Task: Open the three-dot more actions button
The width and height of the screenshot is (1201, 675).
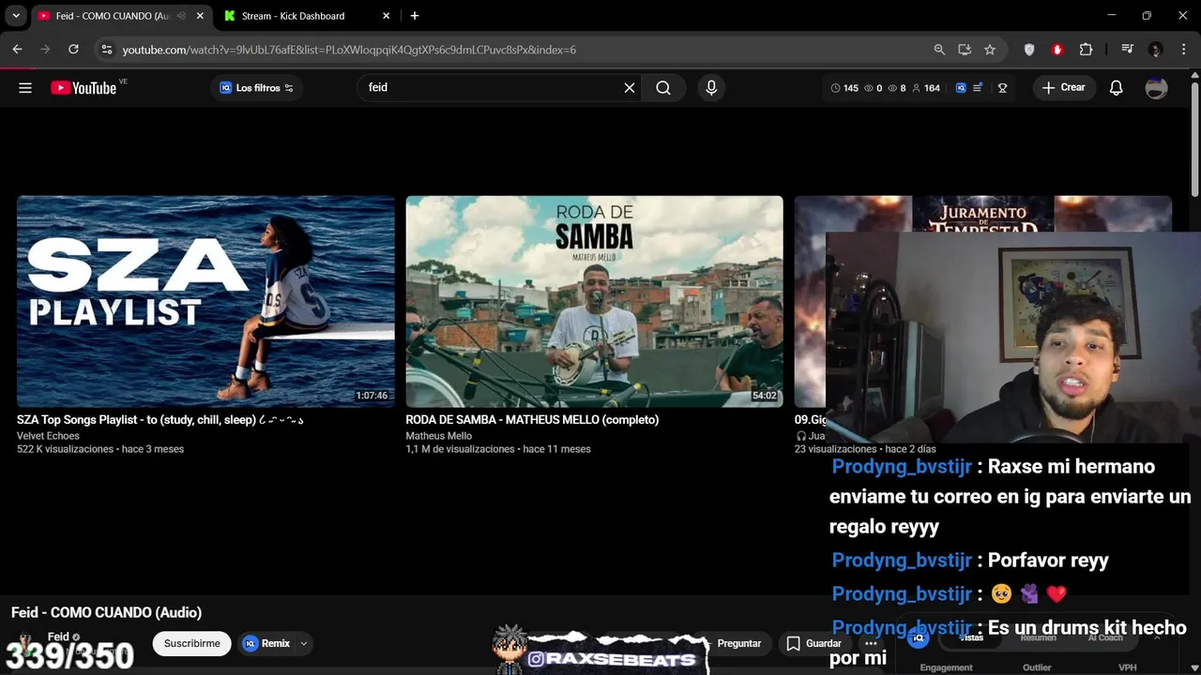Action: coord(871,644)
